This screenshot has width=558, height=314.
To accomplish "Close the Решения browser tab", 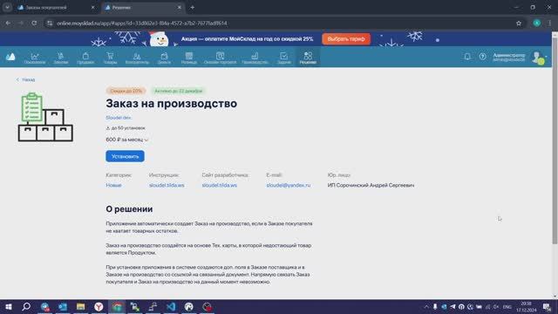I will coord(180,8).
